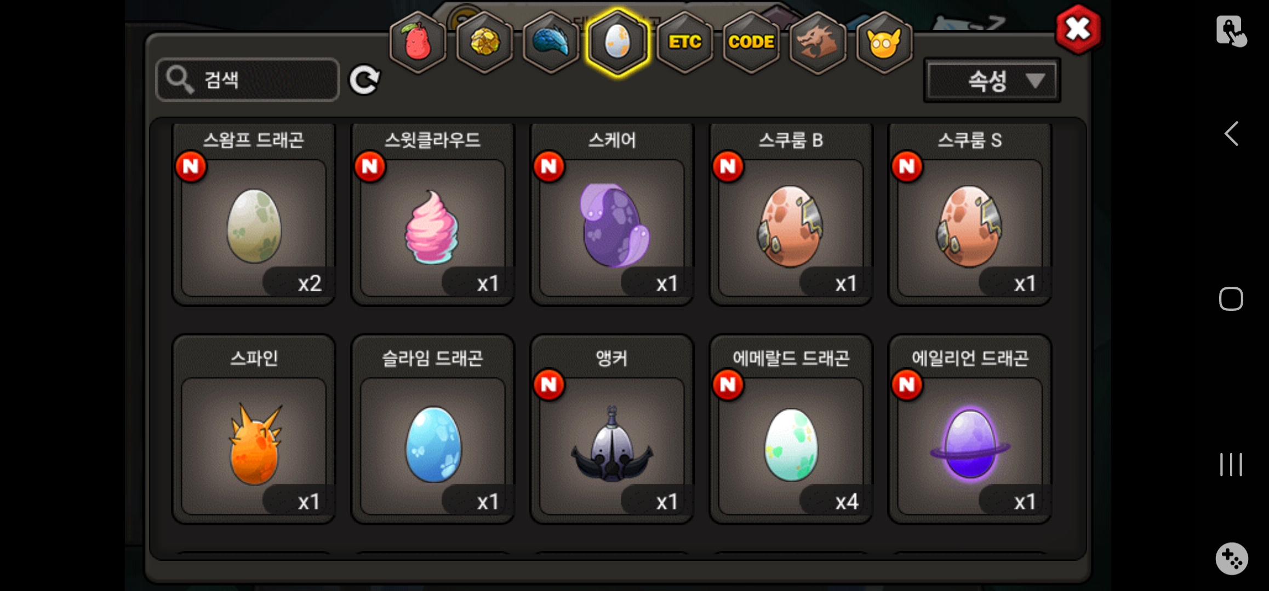The height and width of the screenshot is (591, 1269).
Task: Select the gold nugget category tab
Action: [x=484, y=42]
